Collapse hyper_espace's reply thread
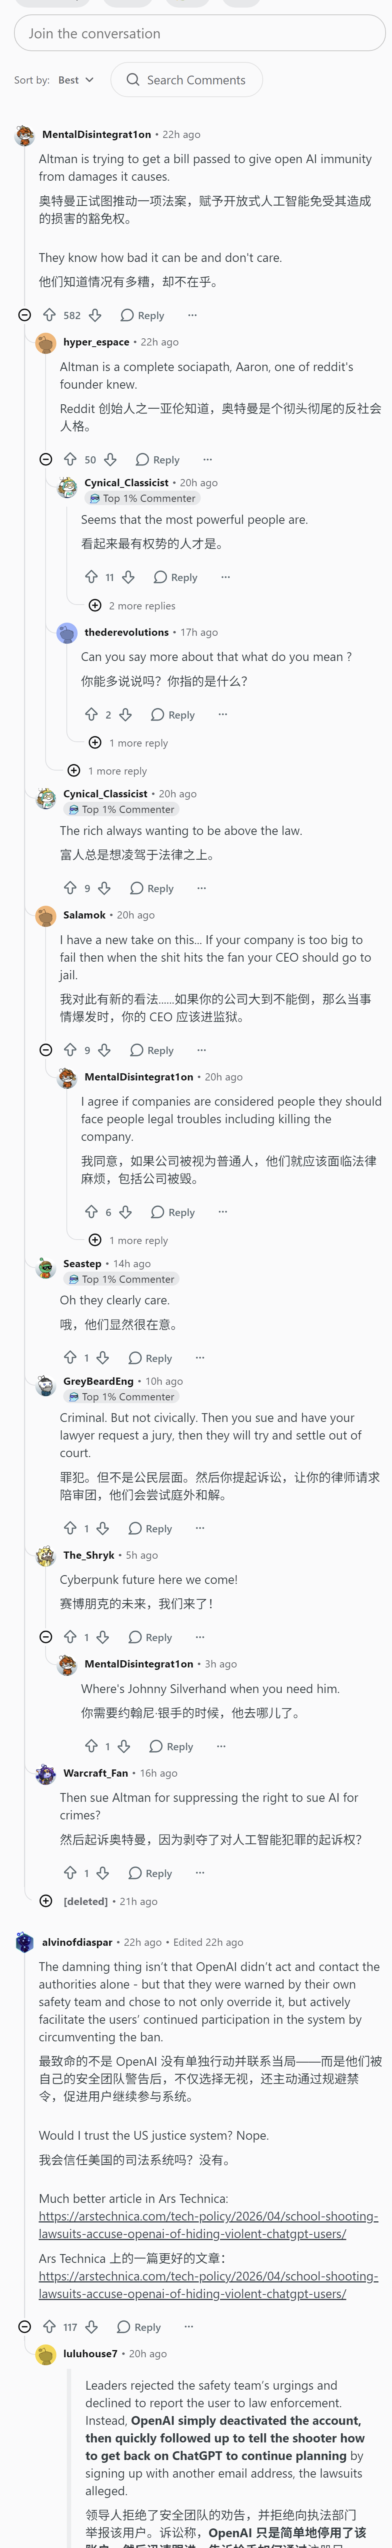The height and width of the screenshot is (2548, 392). pyautogui.click(x=46, y=460)
